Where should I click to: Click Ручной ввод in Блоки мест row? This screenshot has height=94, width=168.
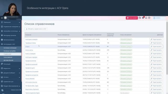[x=61, y=50]
